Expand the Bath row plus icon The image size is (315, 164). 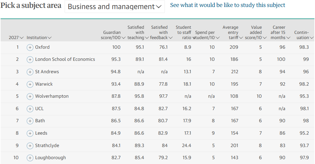click(30, 121)
